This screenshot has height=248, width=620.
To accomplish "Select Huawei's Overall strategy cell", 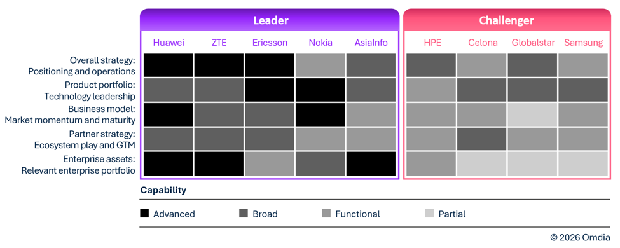I will click(169, 65).
